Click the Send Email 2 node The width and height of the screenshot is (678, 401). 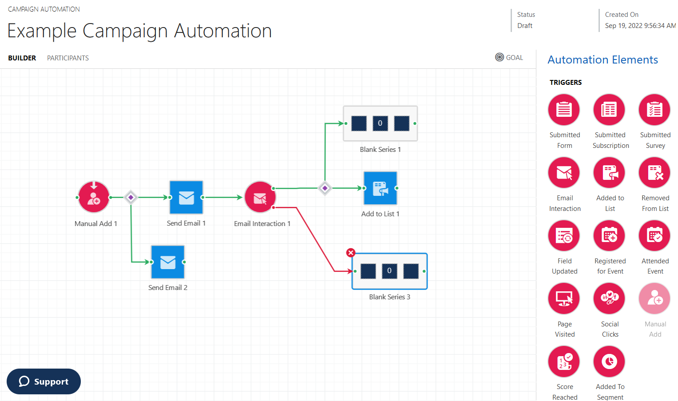click(168, 262)
